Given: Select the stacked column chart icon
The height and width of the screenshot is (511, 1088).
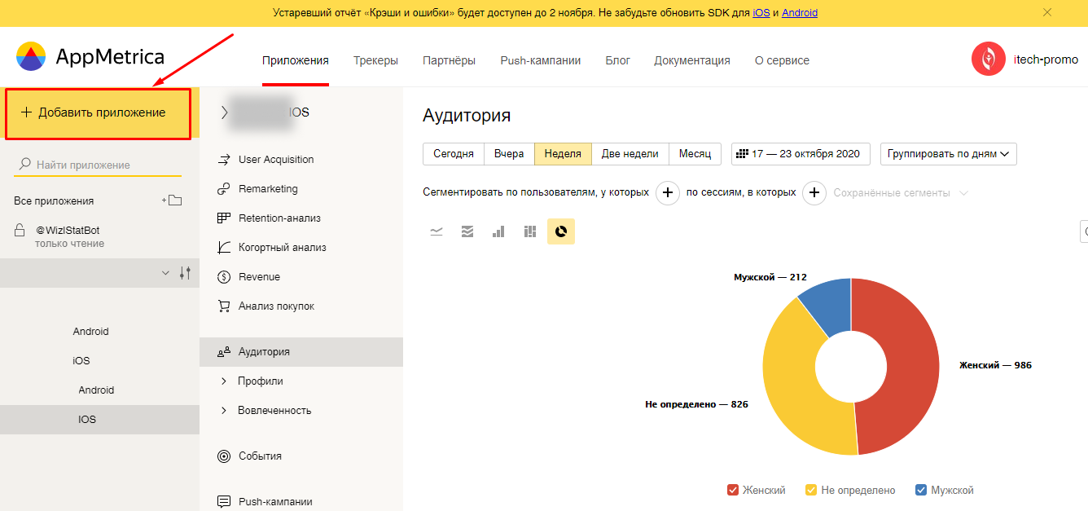Looking at the screenshot, I should point(530,231).
